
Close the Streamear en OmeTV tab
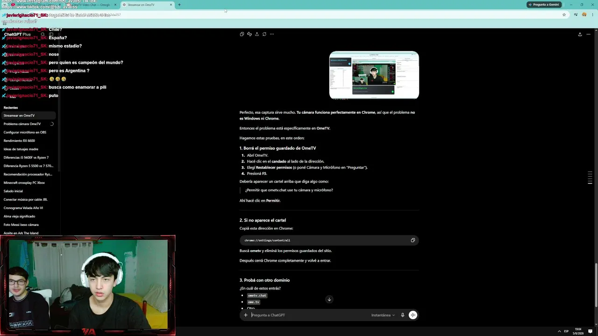pos(171,5)
